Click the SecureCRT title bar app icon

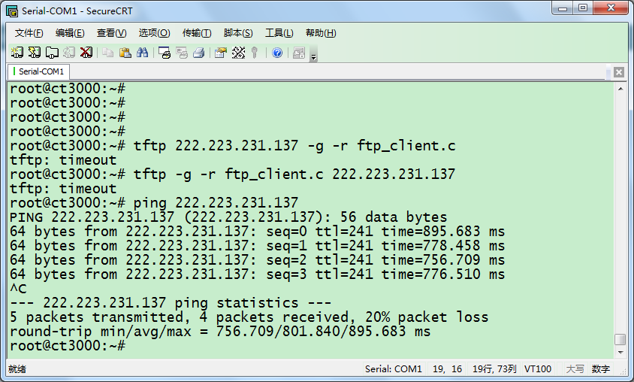12,11
